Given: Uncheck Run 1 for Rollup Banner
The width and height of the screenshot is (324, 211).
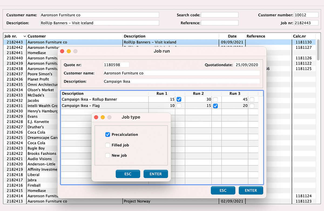Looking at the screenshot, I should [179, 99].
